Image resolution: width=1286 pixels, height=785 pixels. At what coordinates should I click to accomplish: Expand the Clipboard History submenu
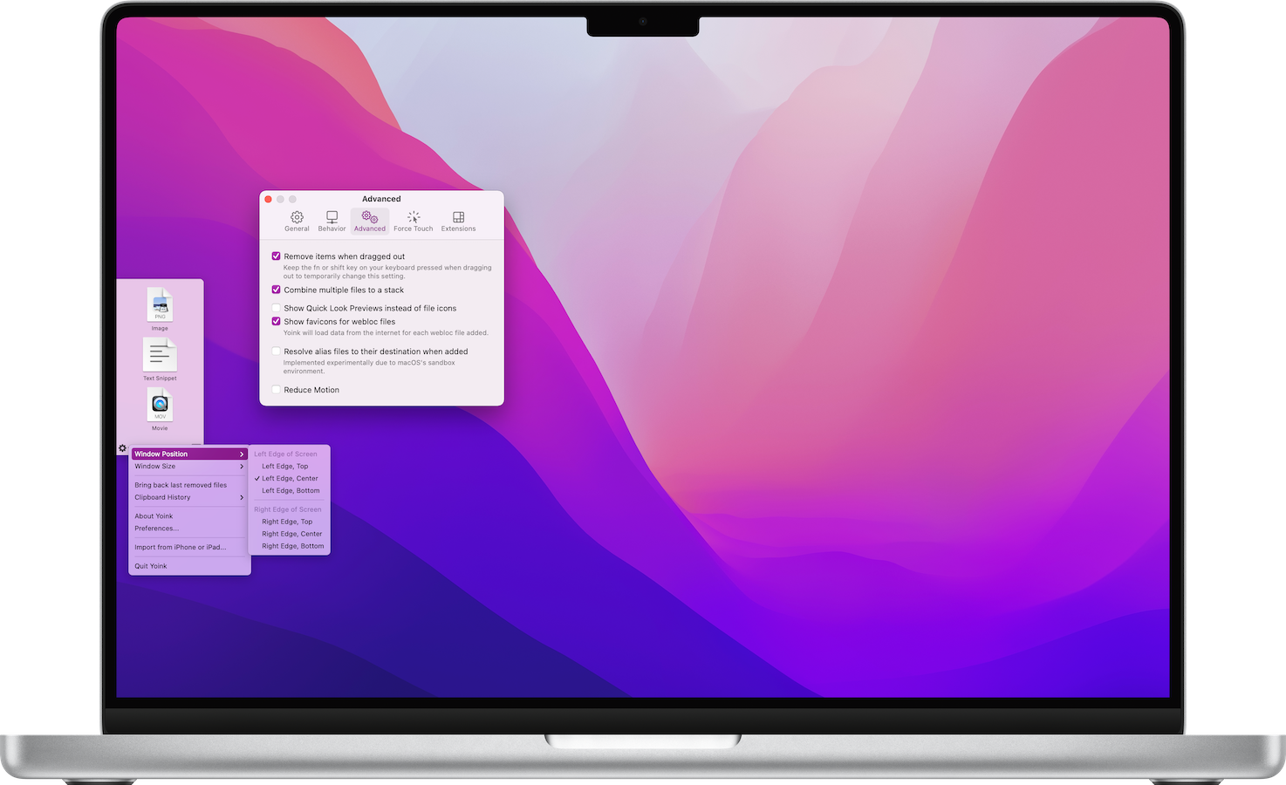[x=163, y=497]
